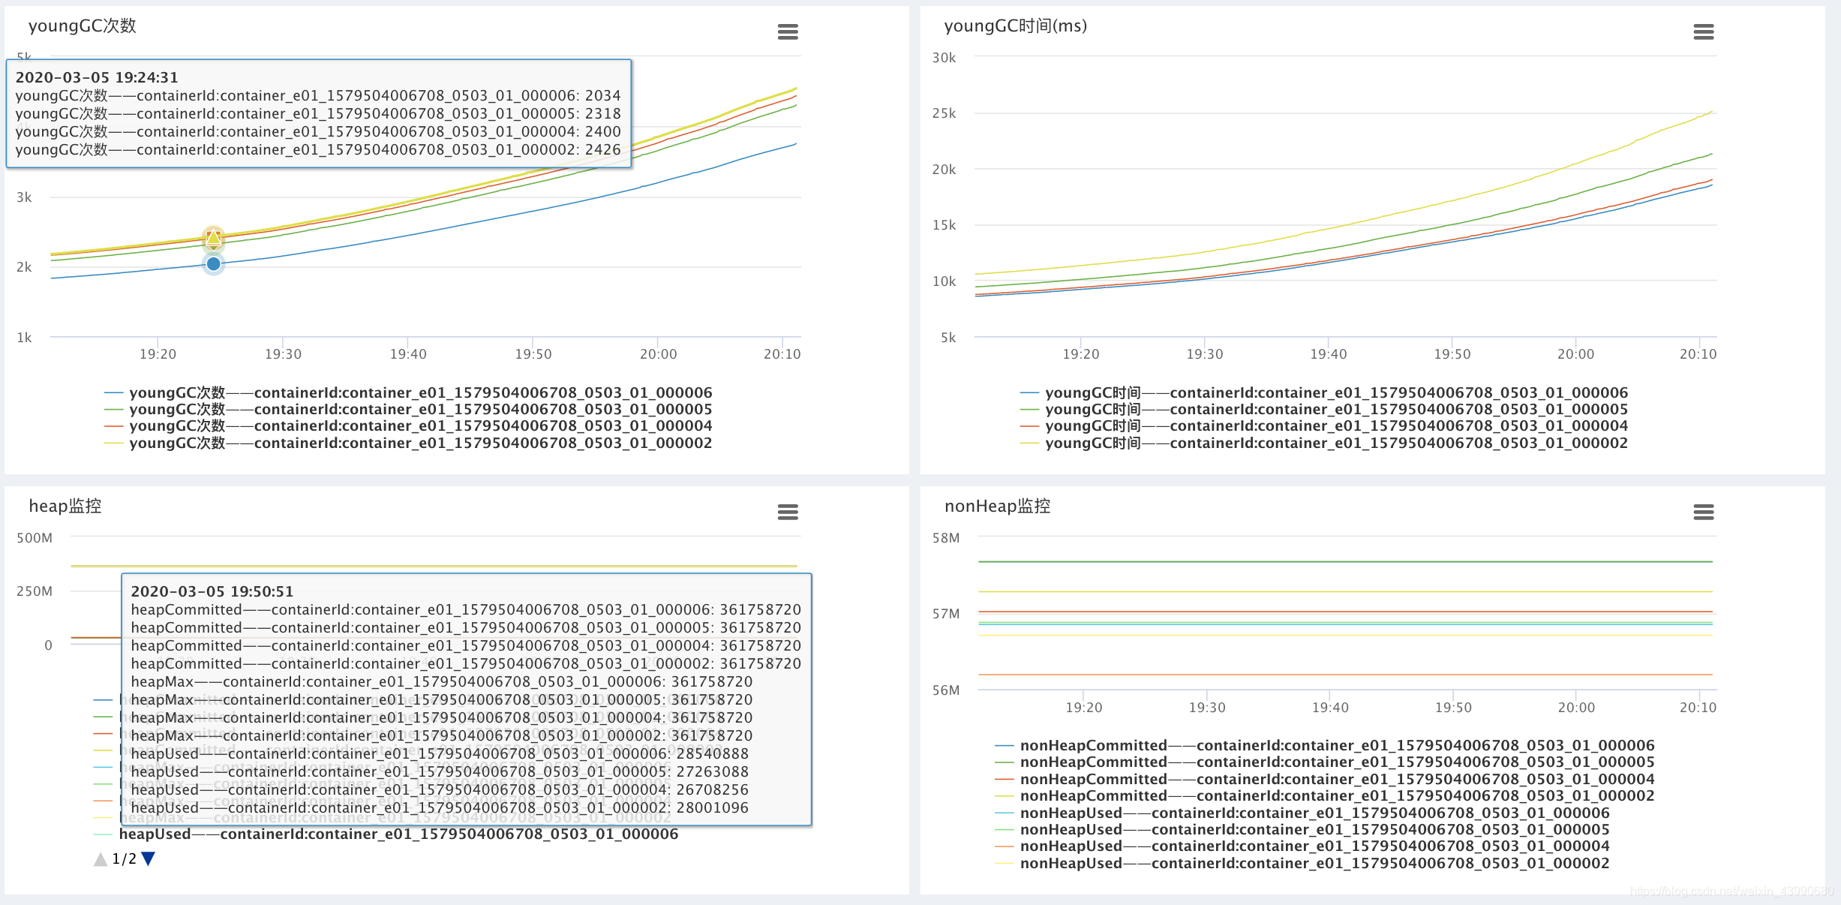
Task: Toggle nonHeapUsed container 000002 legend entry
Action: [x=1302, y=863]
